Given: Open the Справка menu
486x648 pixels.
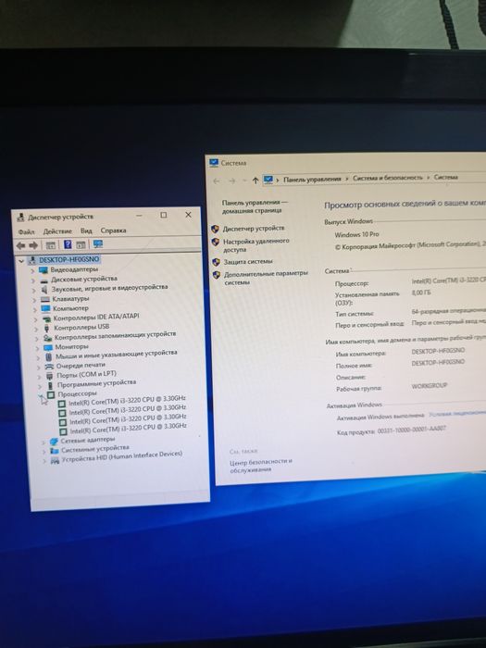Looking at the screenshot, I should pos(113,231).
